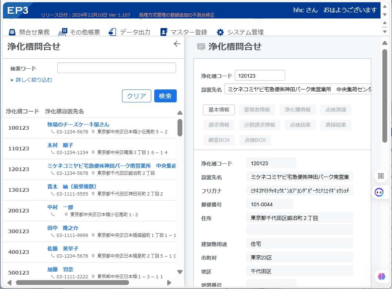The image size is (392, 289).
Task: Expand 詳しく絞り込む filter options
Action: (x=31, y=80)
